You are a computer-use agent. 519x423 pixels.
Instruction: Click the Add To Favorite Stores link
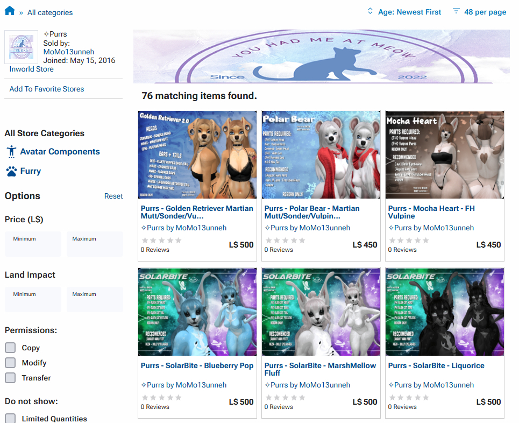[47, 89]
